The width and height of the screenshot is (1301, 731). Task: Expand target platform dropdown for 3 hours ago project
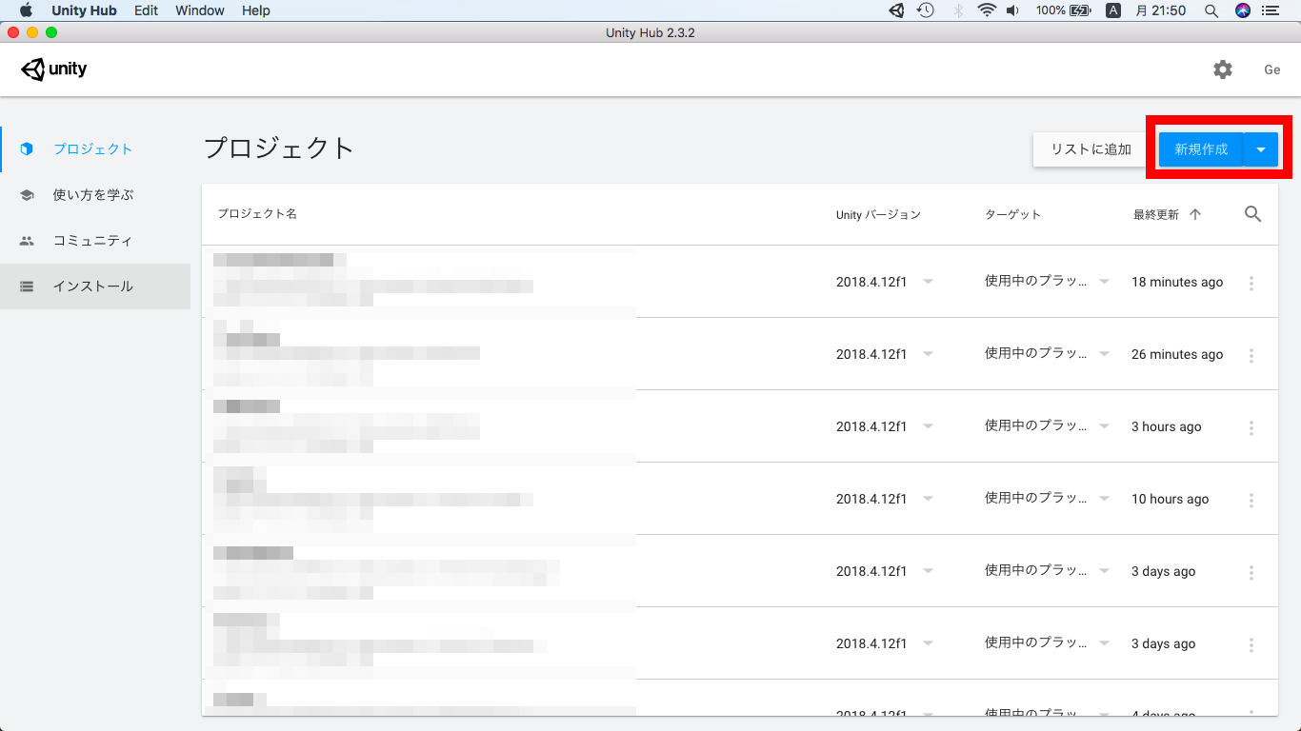coord(1104,426)
